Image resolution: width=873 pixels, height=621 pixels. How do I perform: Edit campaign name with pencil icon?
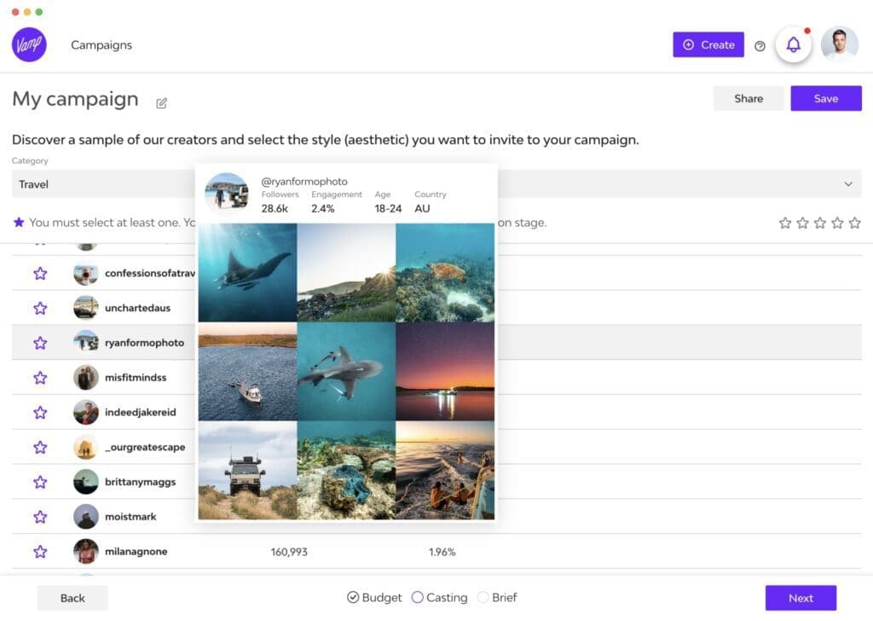point(161,103)
